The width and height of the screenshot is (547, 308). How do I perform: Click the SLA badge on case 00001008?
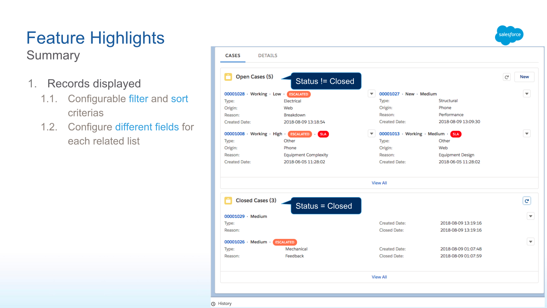click(323, 134)
